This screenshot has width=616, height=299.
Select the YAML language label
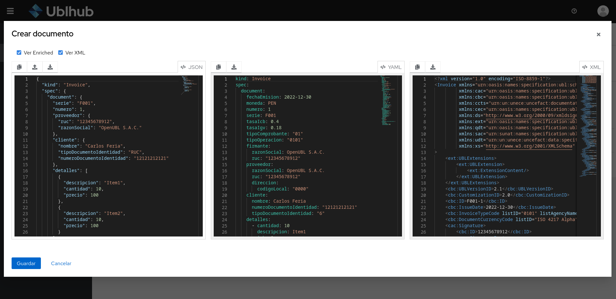tap(391, 67)
